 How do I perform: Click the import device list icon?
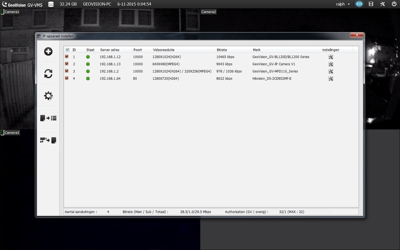[48, 118]
